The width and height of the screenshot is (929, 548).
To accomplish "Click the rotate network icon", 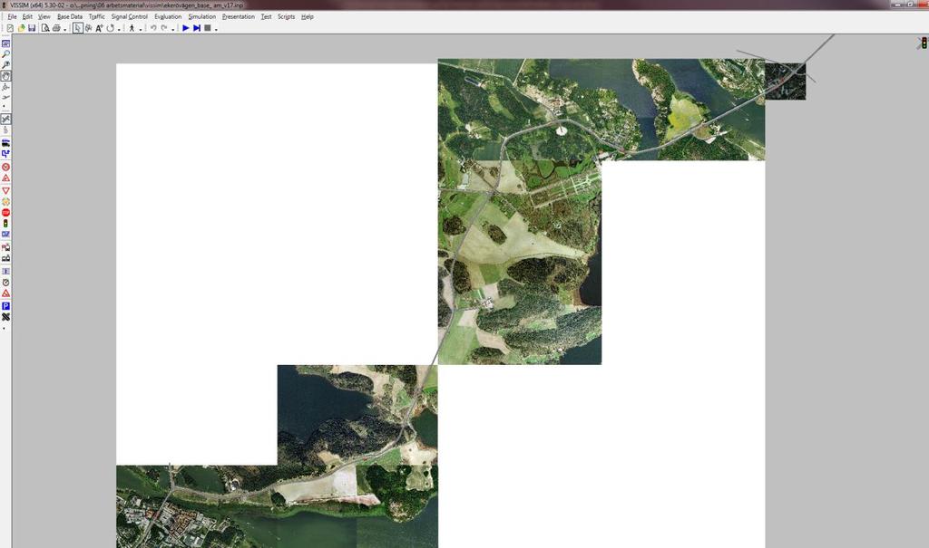I will (110, 28).
